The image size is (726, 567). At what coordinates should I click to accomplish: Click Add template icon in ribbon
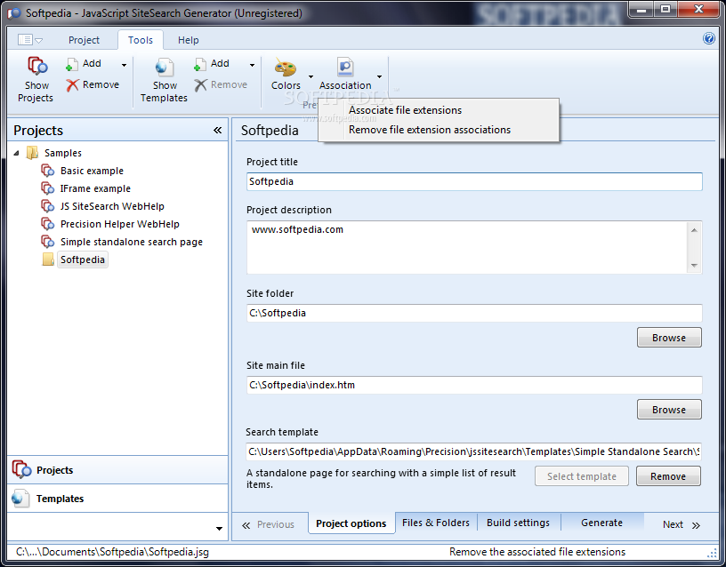(199, 65)
